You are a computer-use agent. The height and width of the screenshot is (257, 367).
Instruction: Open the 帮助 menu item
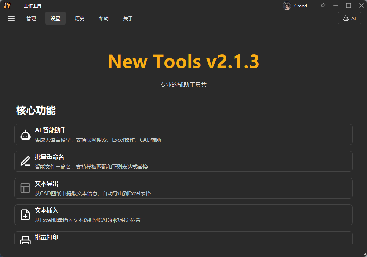click(104, 18)
